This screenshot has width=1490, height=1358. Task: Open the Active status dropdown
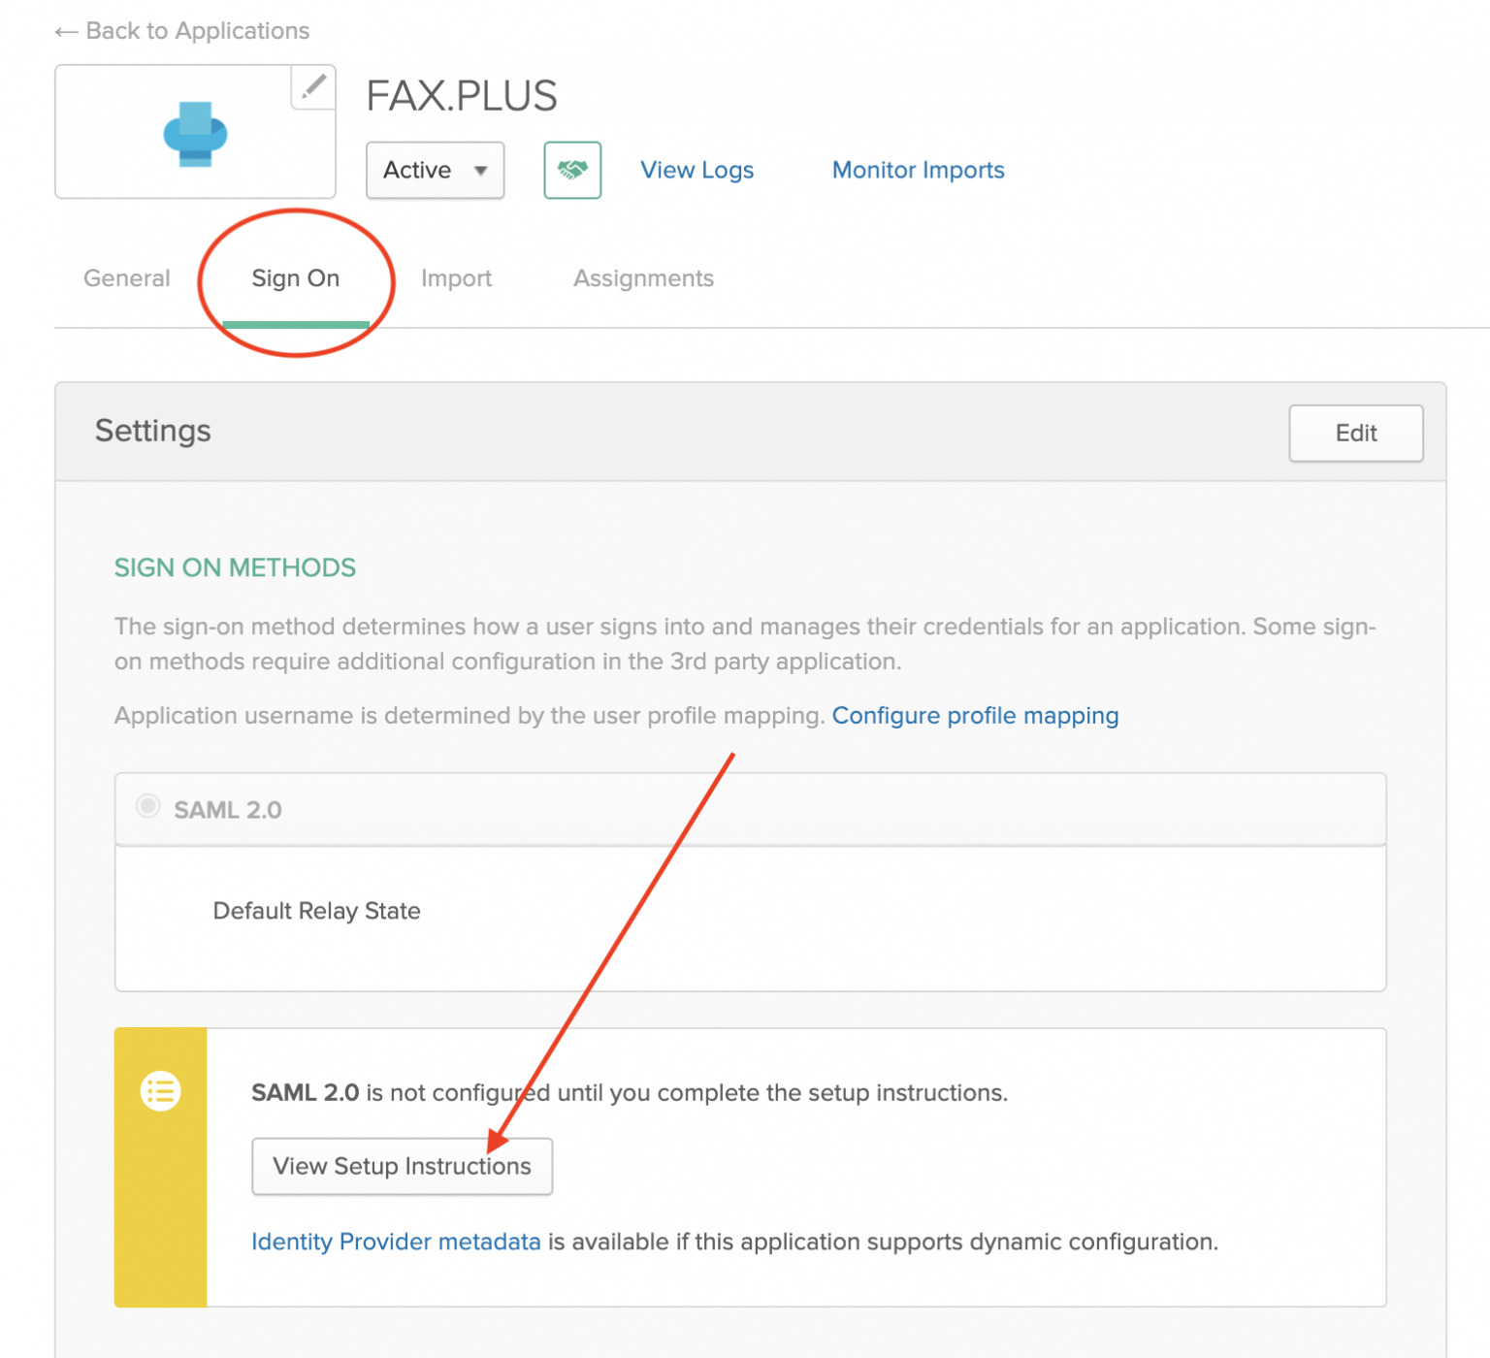pyautogui.click(x=434, y=170)
